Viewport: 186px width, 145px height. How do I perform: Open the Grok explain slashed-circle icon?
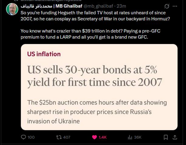click(x=167, y=6)
